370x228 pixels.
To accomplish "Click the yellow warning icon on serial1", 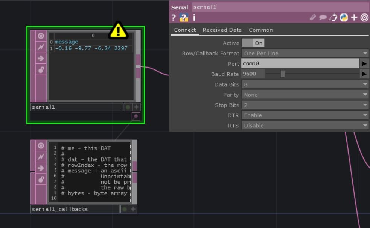I will tap(118, 30).
